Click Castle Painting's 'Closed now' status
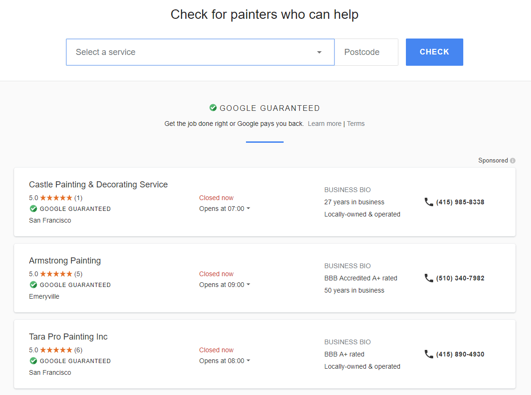Image resolution: width=531 pixels, height=395 pixels. 216,198
